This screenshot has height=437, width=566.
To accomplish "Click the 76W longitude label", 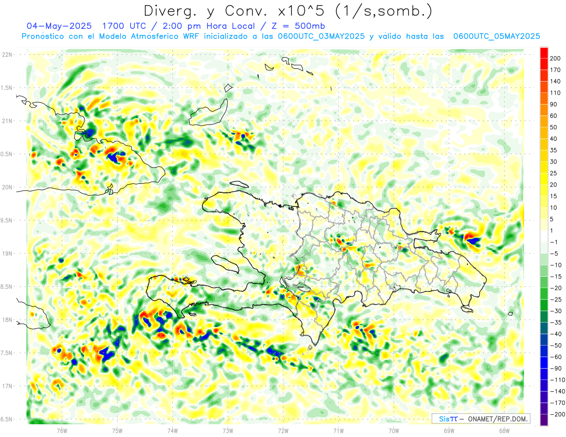I will [62, 431].
